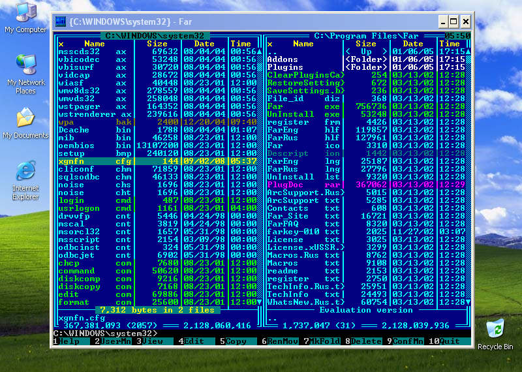
Task: Click the Name column header in left panel
Action: (95, 44)
